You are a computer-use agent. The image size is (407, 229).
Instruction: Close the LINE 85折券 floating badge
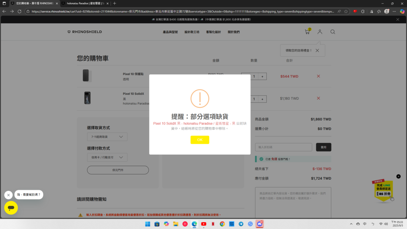point(398,176)
